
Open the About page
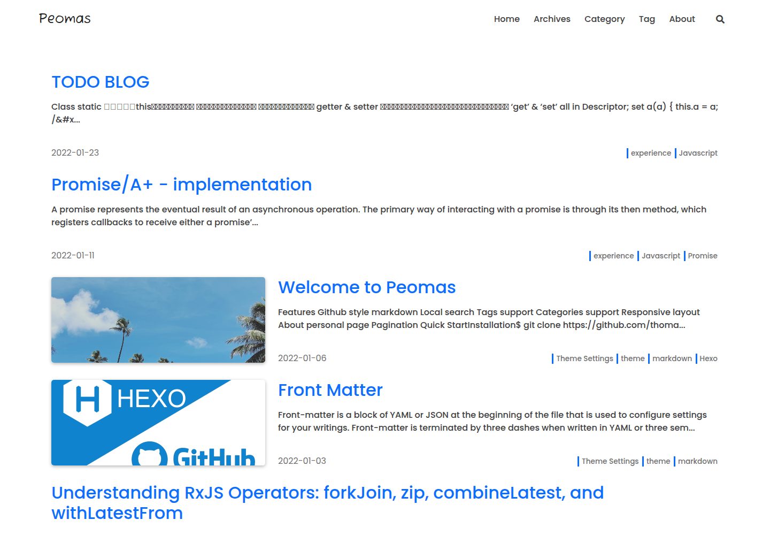pyautogui.click(x=682, y=19)
